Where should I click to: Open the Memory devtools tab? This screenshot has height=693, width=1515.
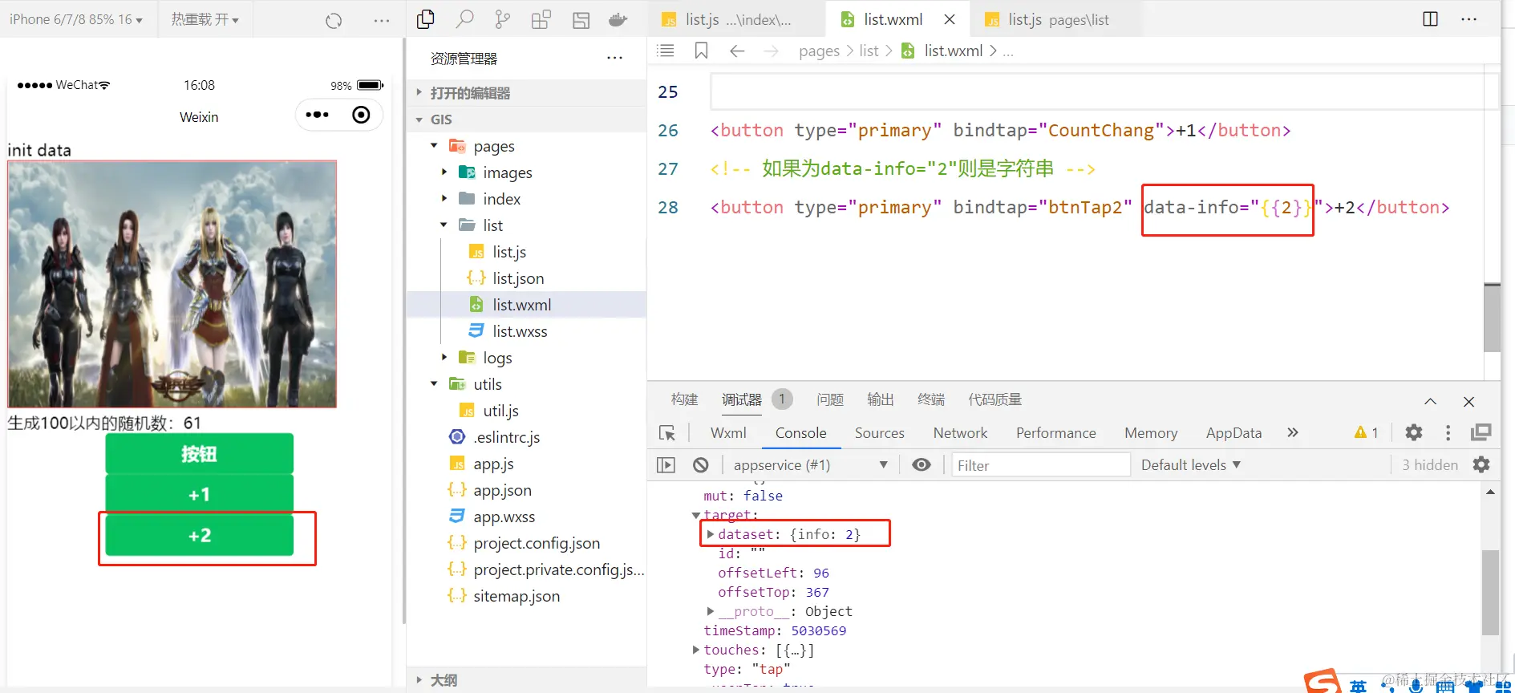pos(1151,433)
